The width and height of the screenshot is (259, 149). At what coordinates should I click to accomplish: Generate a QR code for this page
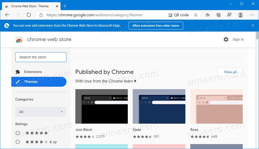tap(179, 15)
